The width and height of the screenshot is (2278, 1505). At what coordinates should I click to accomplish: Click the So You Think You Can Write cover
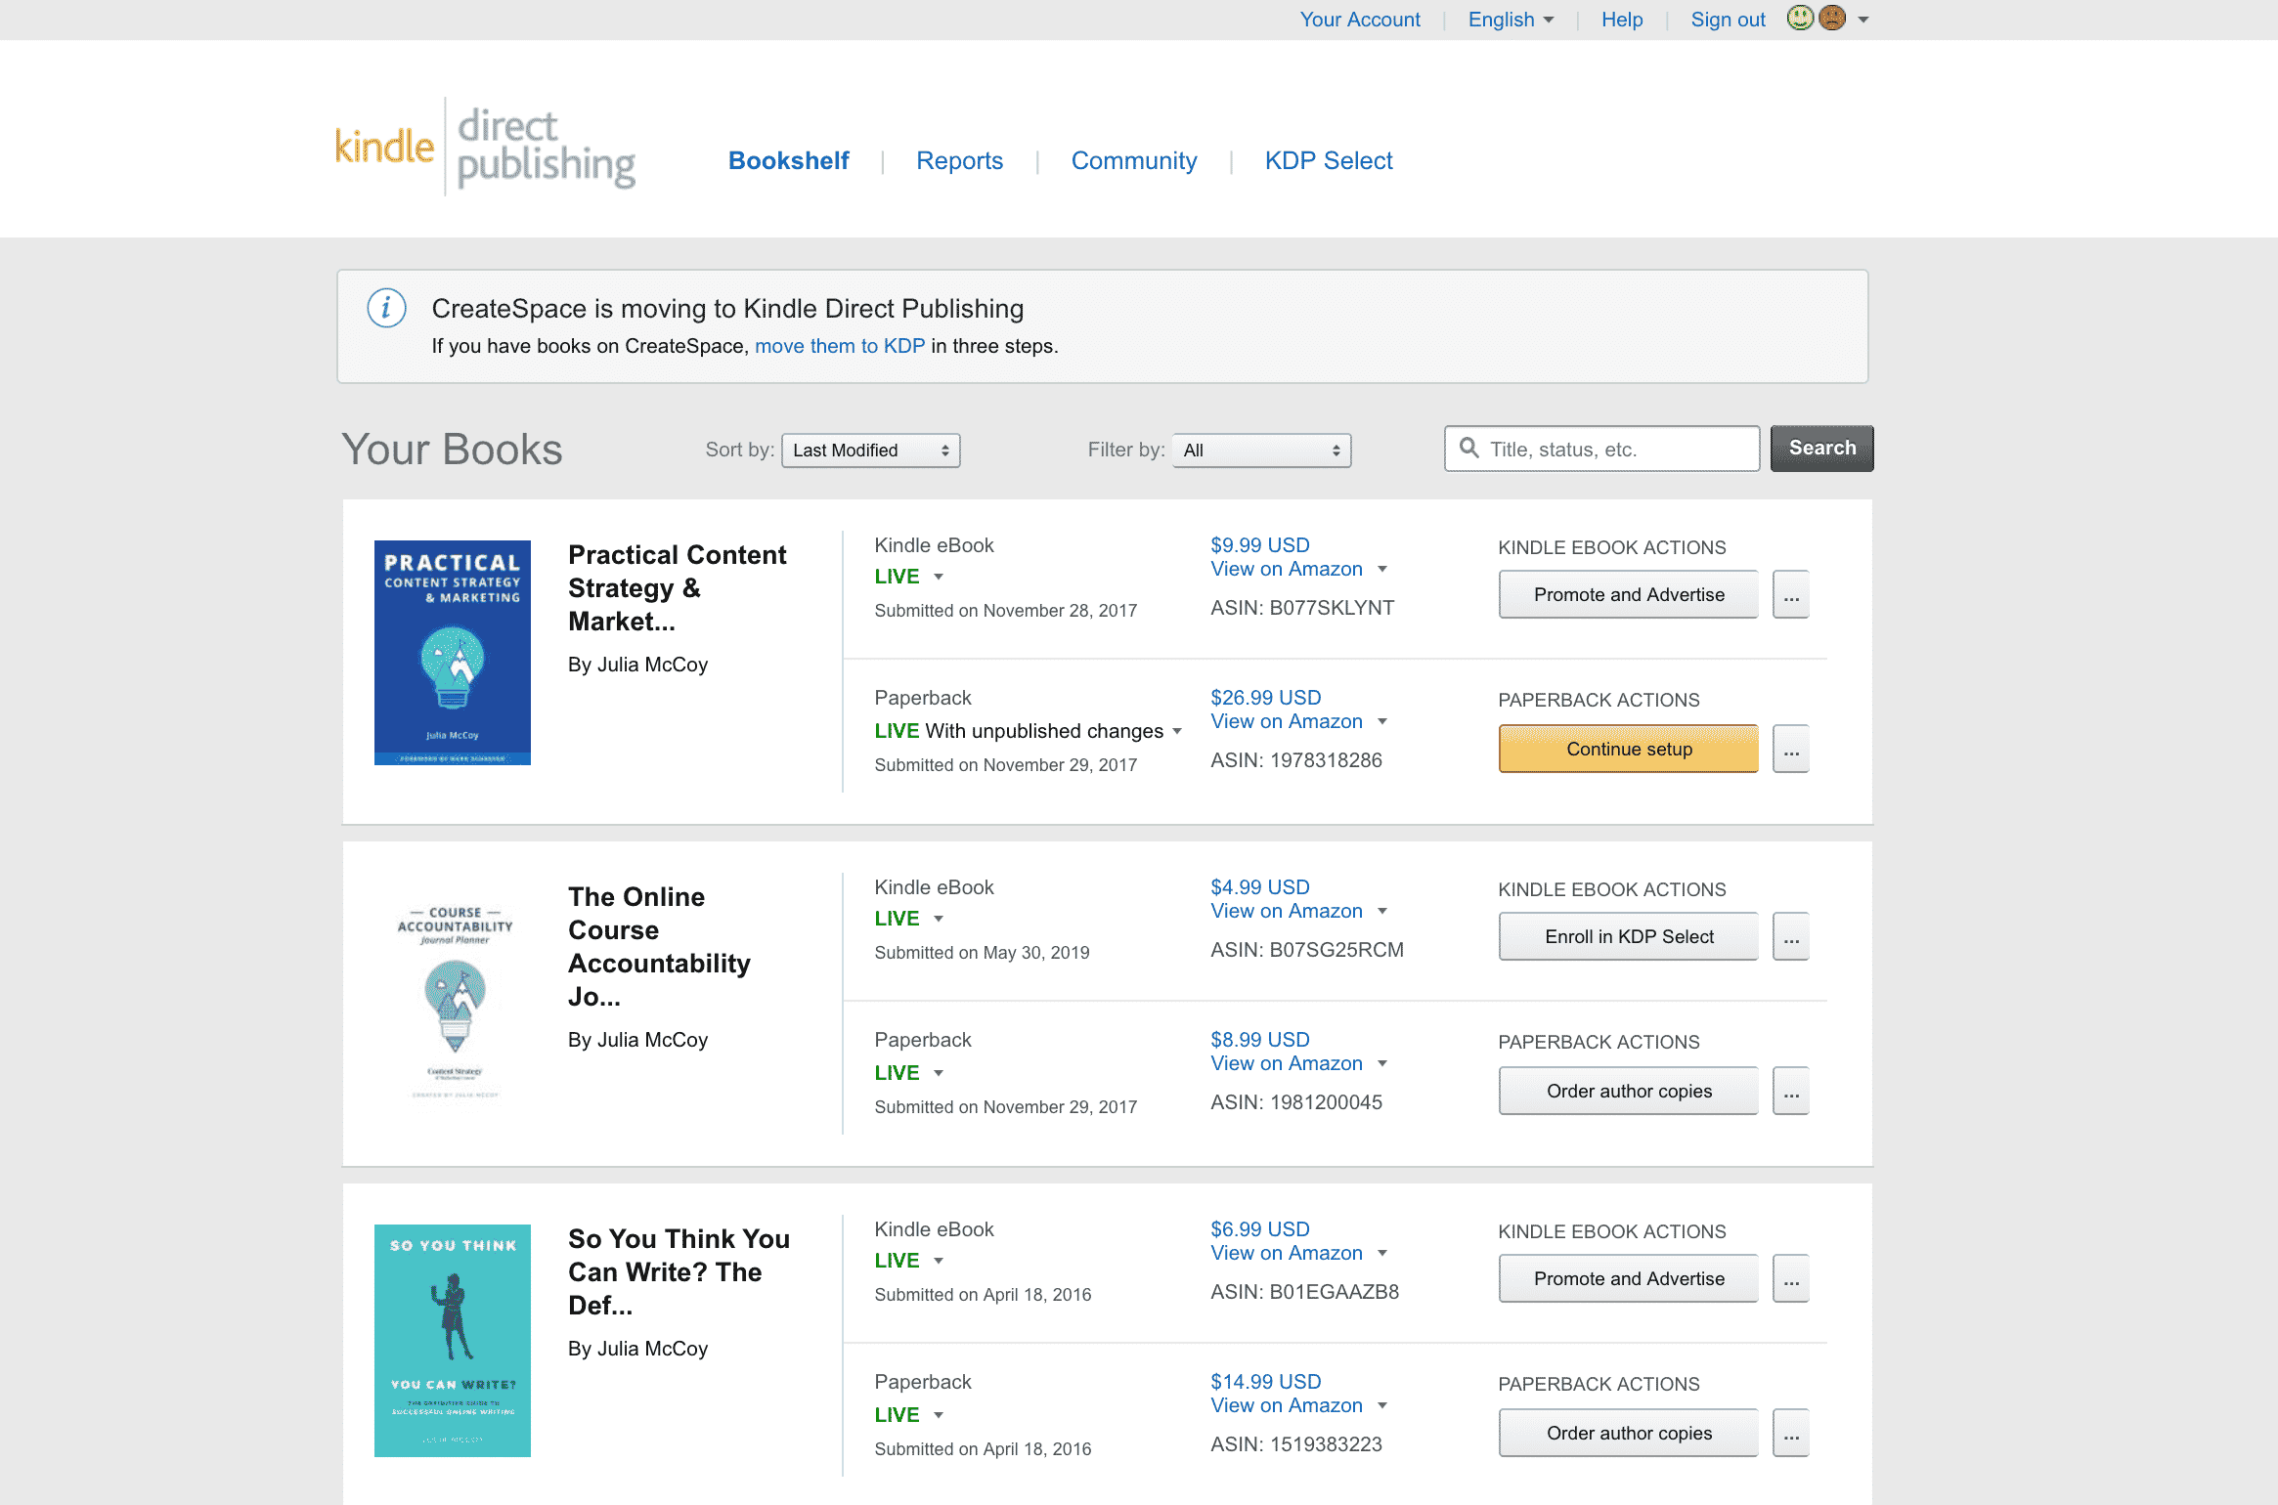click(453, 1341)
